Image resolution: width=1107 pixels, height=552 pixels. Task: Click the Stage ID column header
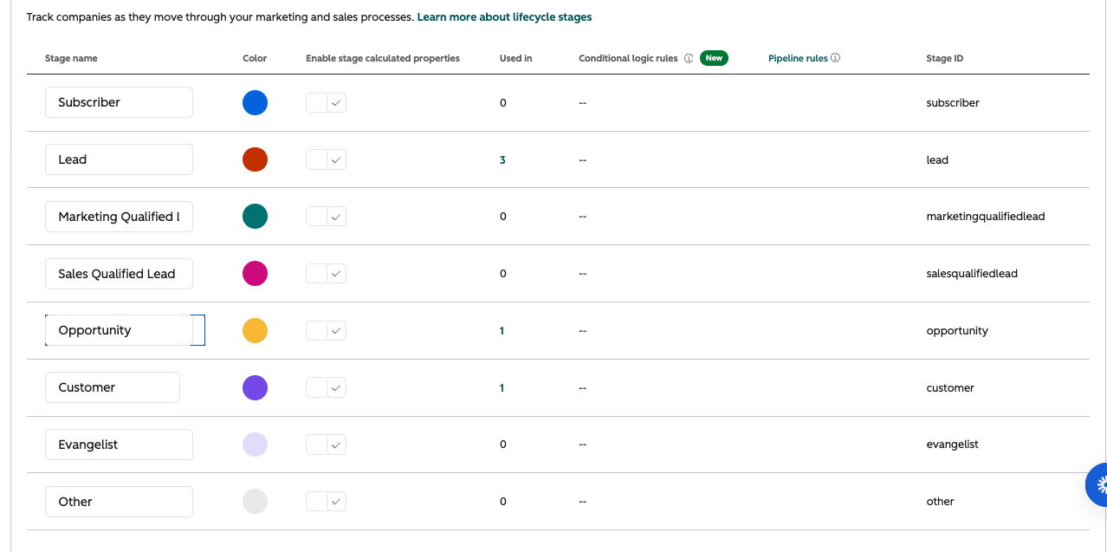tap(944, 59)
